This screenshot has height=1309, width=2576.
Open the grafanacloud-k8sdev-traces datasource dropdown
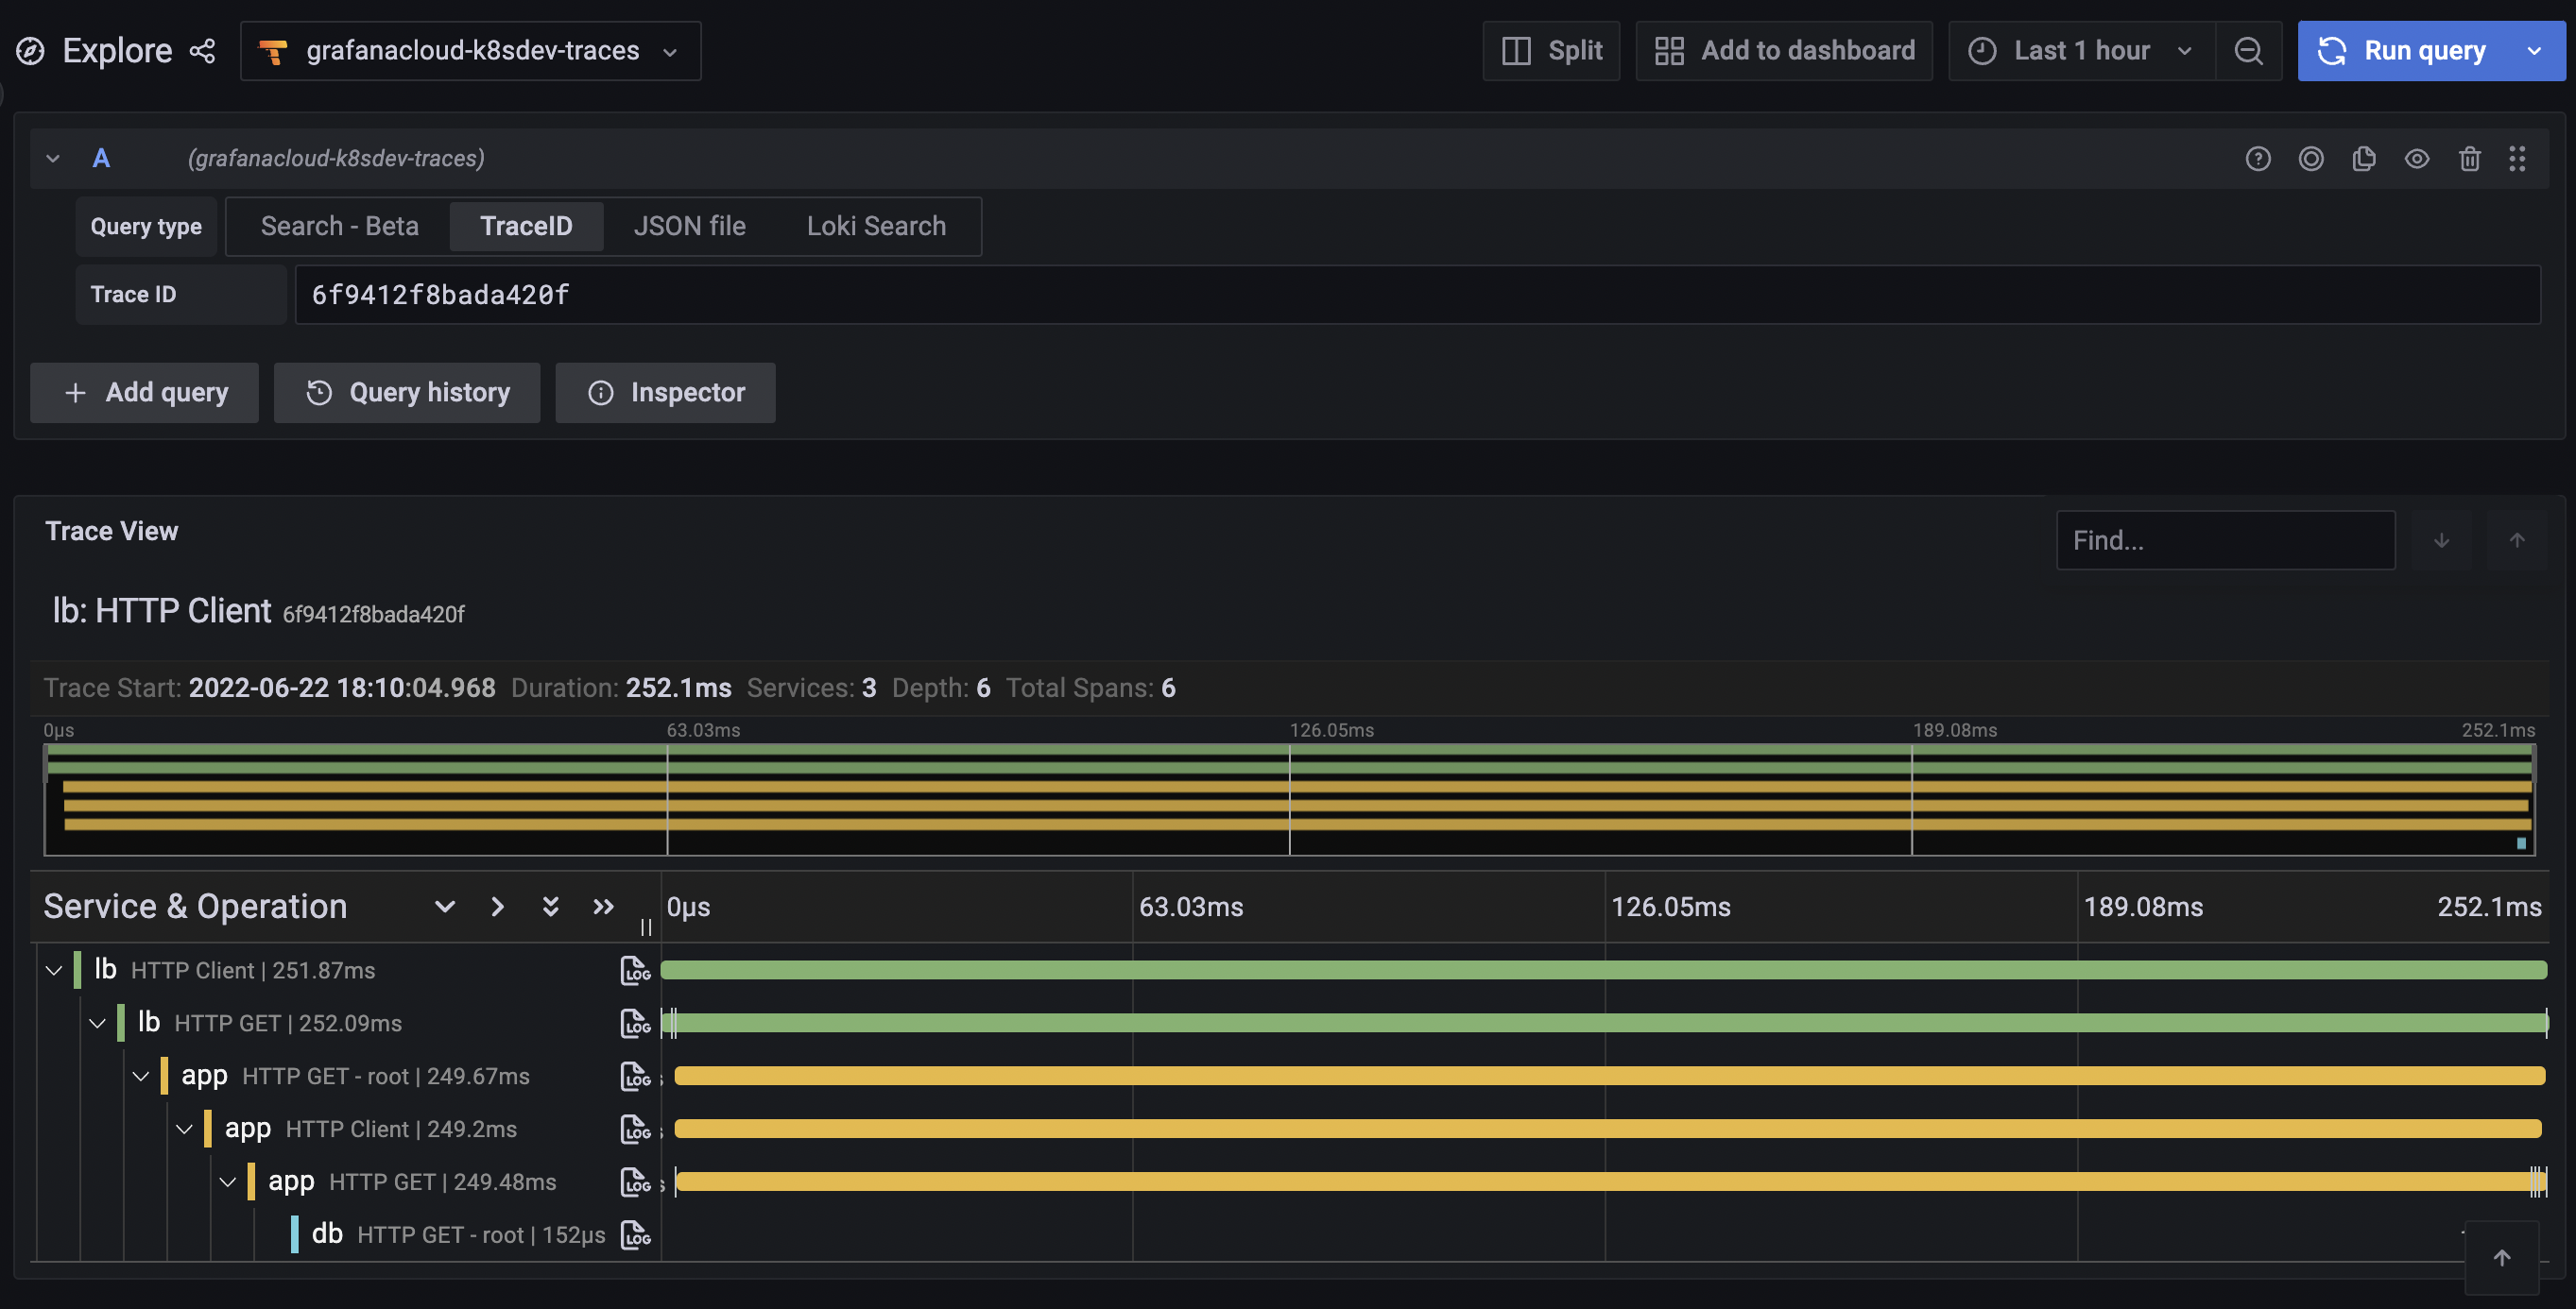pyautogui.click(x=470, y=51)
